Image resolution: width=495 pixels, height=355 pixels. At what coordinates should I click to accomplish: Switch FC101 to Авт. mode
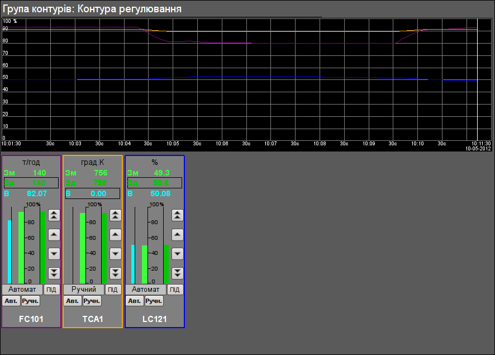pos(11,301)
